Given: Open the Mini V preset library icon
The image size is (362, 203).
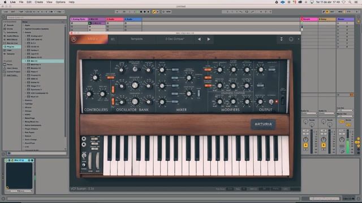Looking at the screenshot, I should [x=113, y=39].
